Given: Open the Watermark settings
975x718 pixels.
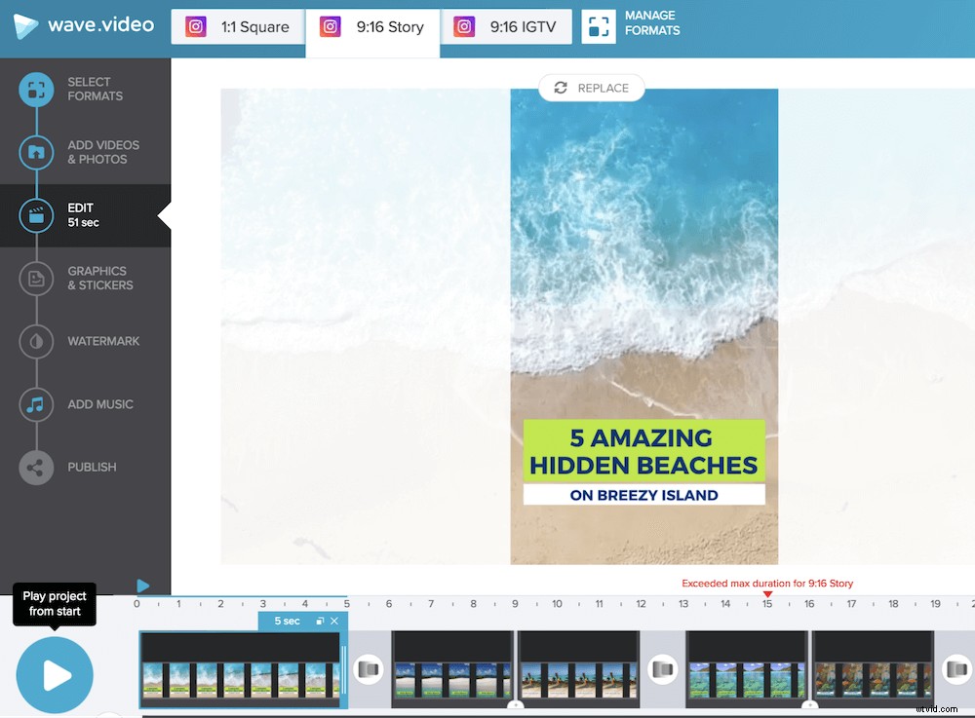Looking at the screenshot, I should point(36,341).
